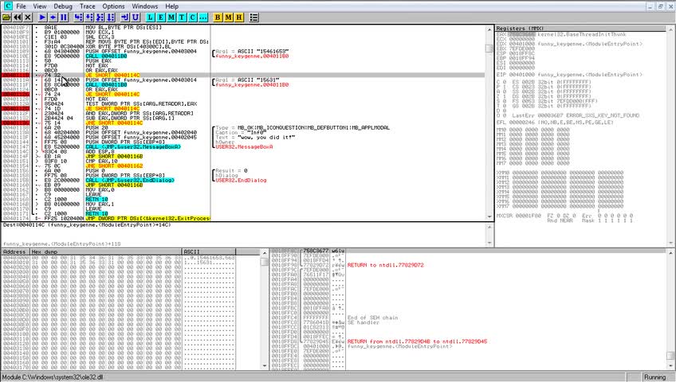Open the Trace menu
The height and width of the screenshot is (382, 676).
pos(88,6)
